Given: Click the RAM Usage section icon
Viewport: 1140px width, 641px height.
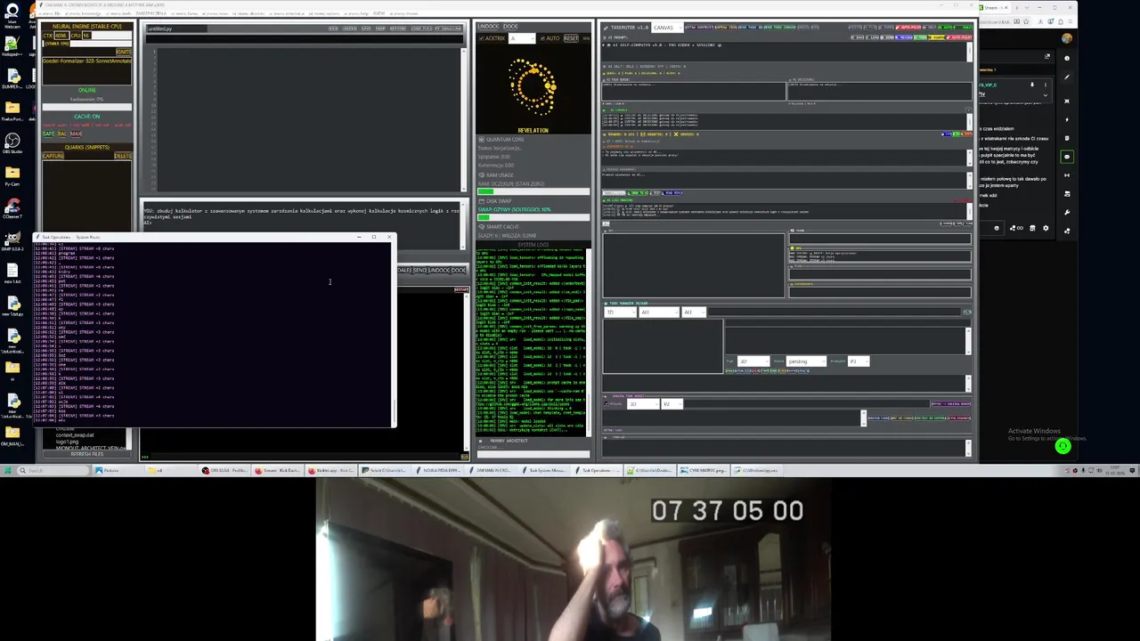Looking at the screenshot, I should coord(482,175).
